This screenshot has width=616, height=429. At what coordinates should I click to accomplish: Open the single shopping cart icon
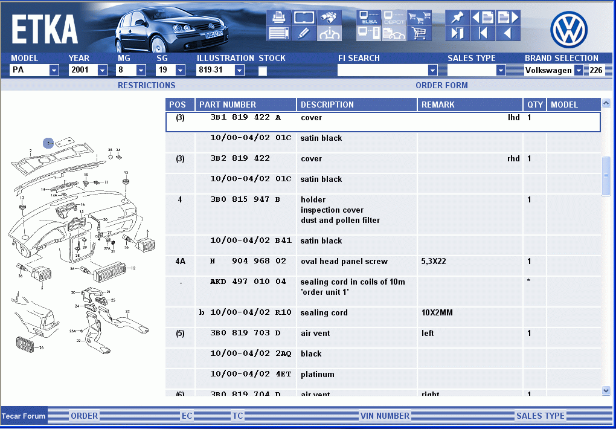pos(419,33)
